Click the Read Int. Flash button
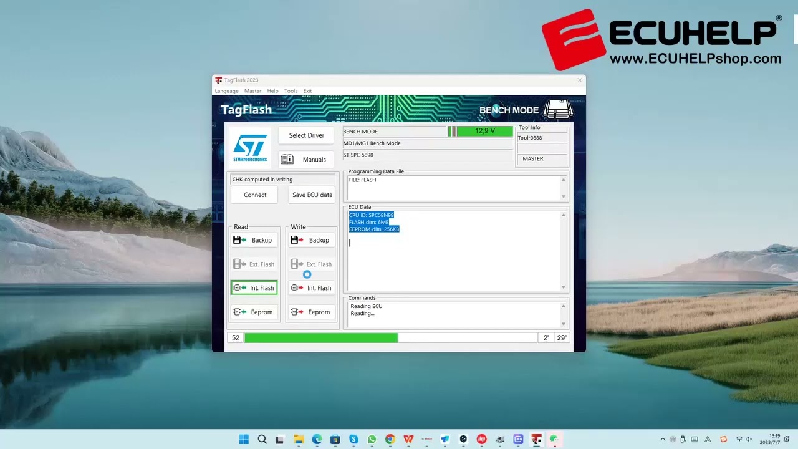The image size is (798, 449). (254, 287)
